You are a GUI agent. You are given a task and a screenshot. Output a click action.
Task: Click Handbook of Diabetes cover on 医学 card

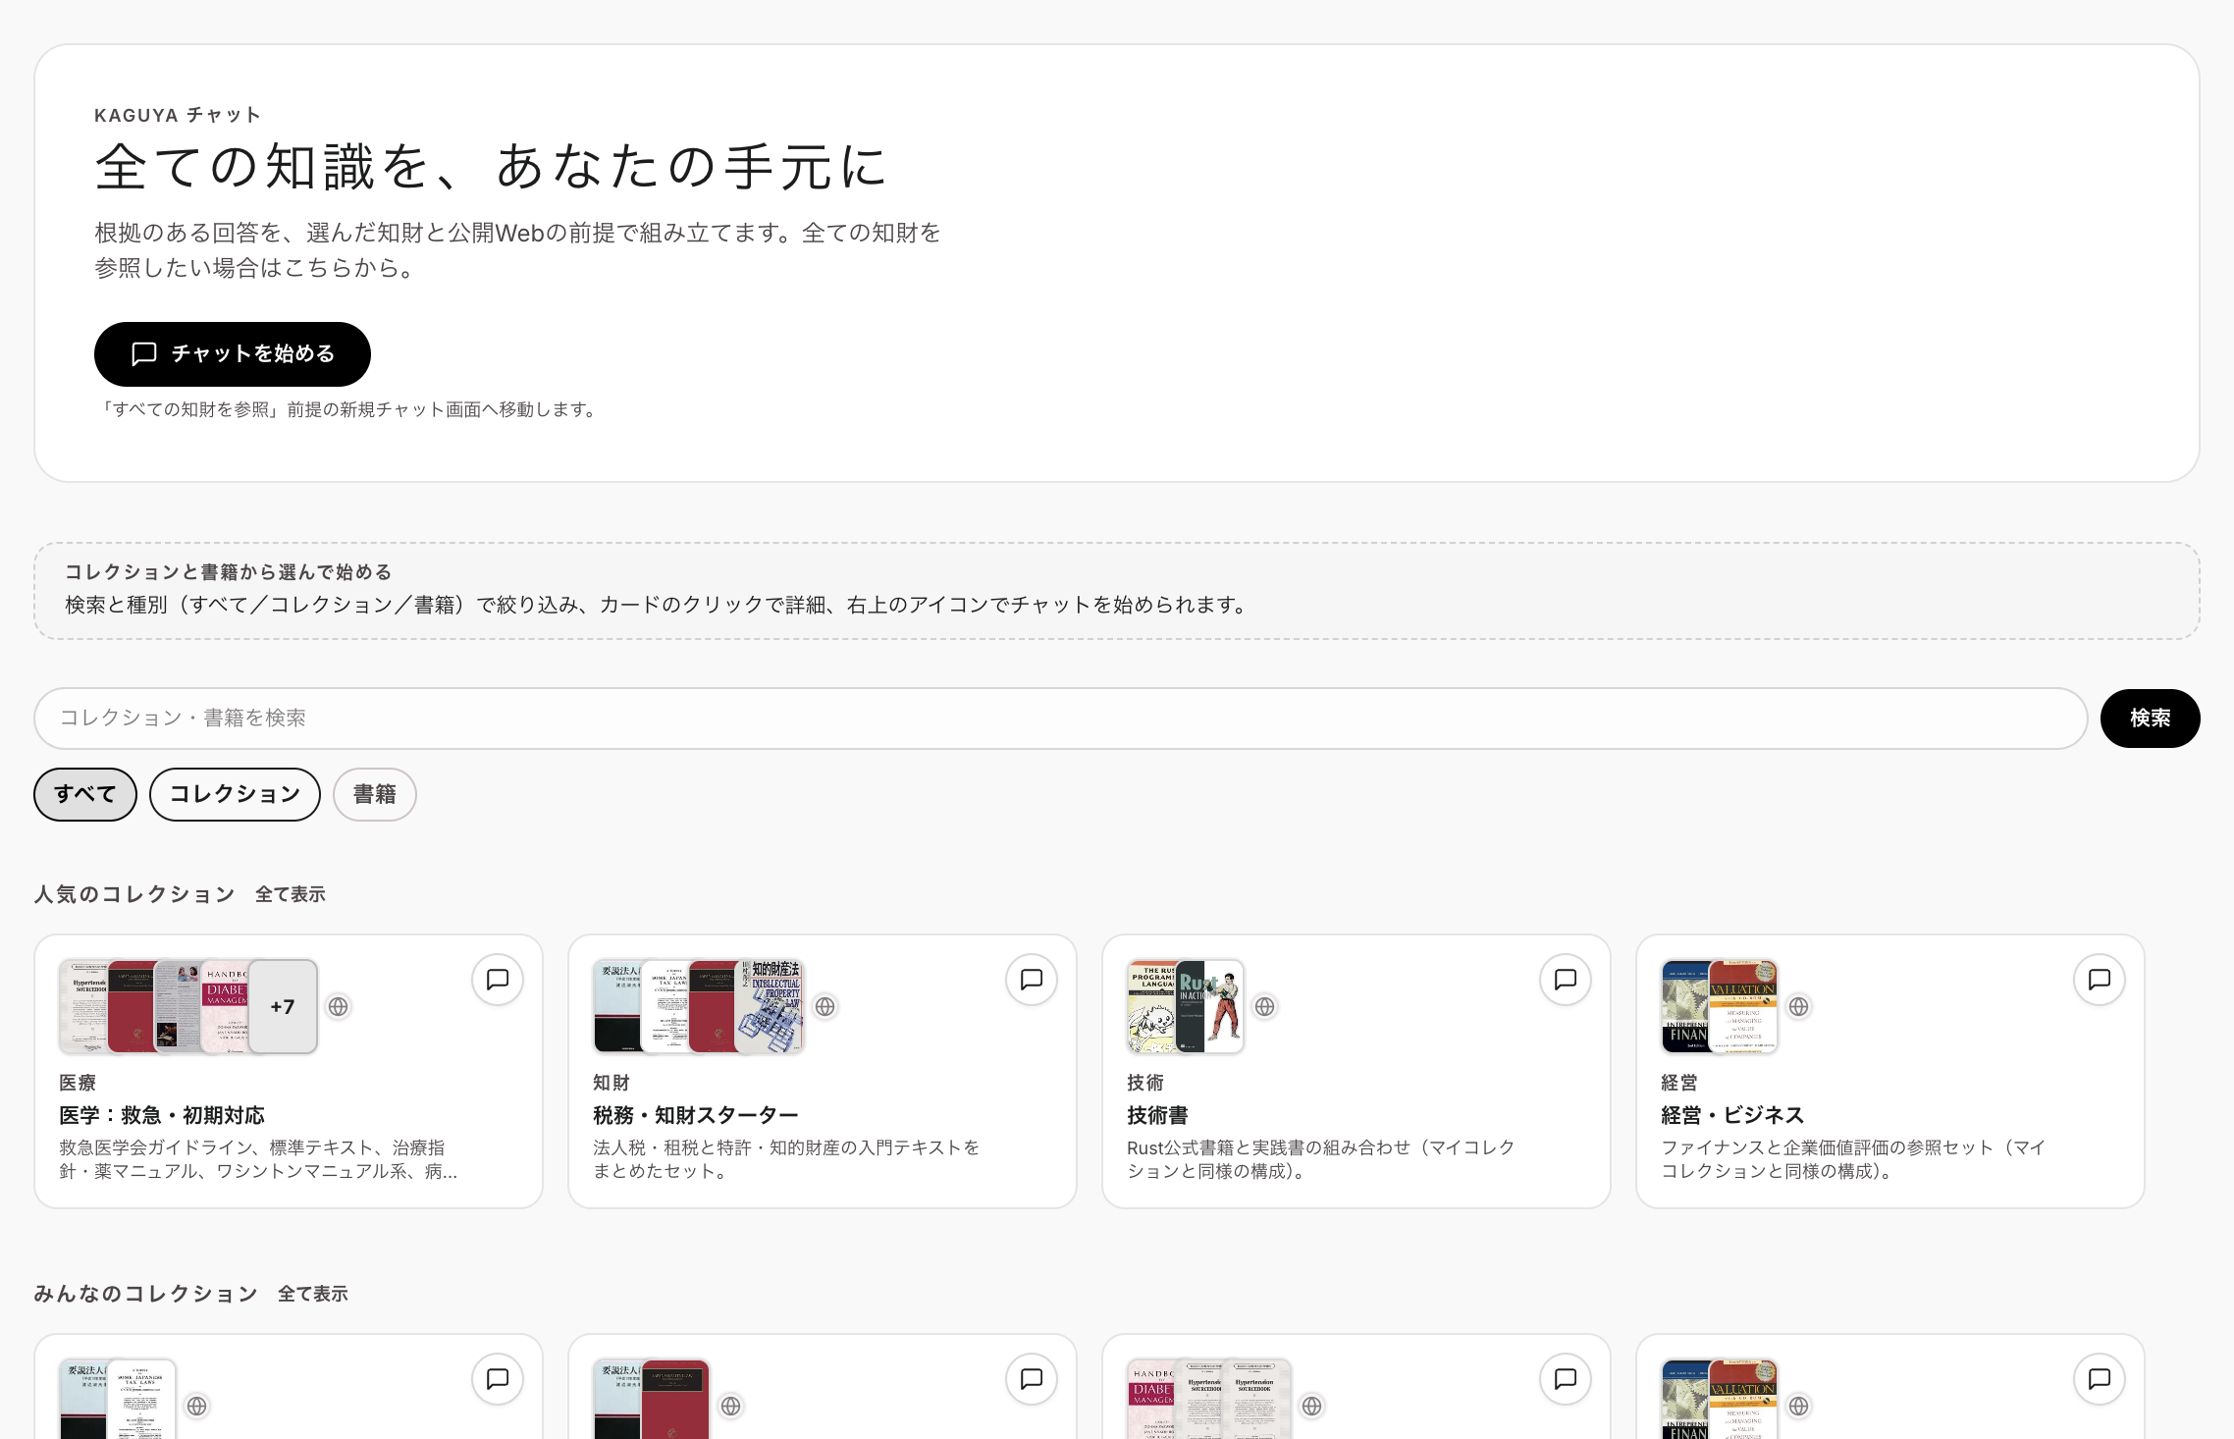pyautogui.click(x=226, y=1007)
